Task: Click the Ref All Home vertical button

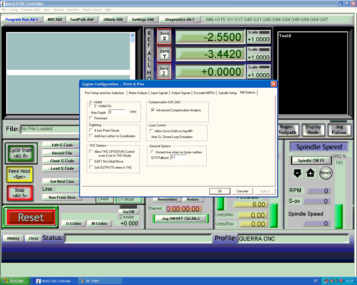Action: click(149, 54)
